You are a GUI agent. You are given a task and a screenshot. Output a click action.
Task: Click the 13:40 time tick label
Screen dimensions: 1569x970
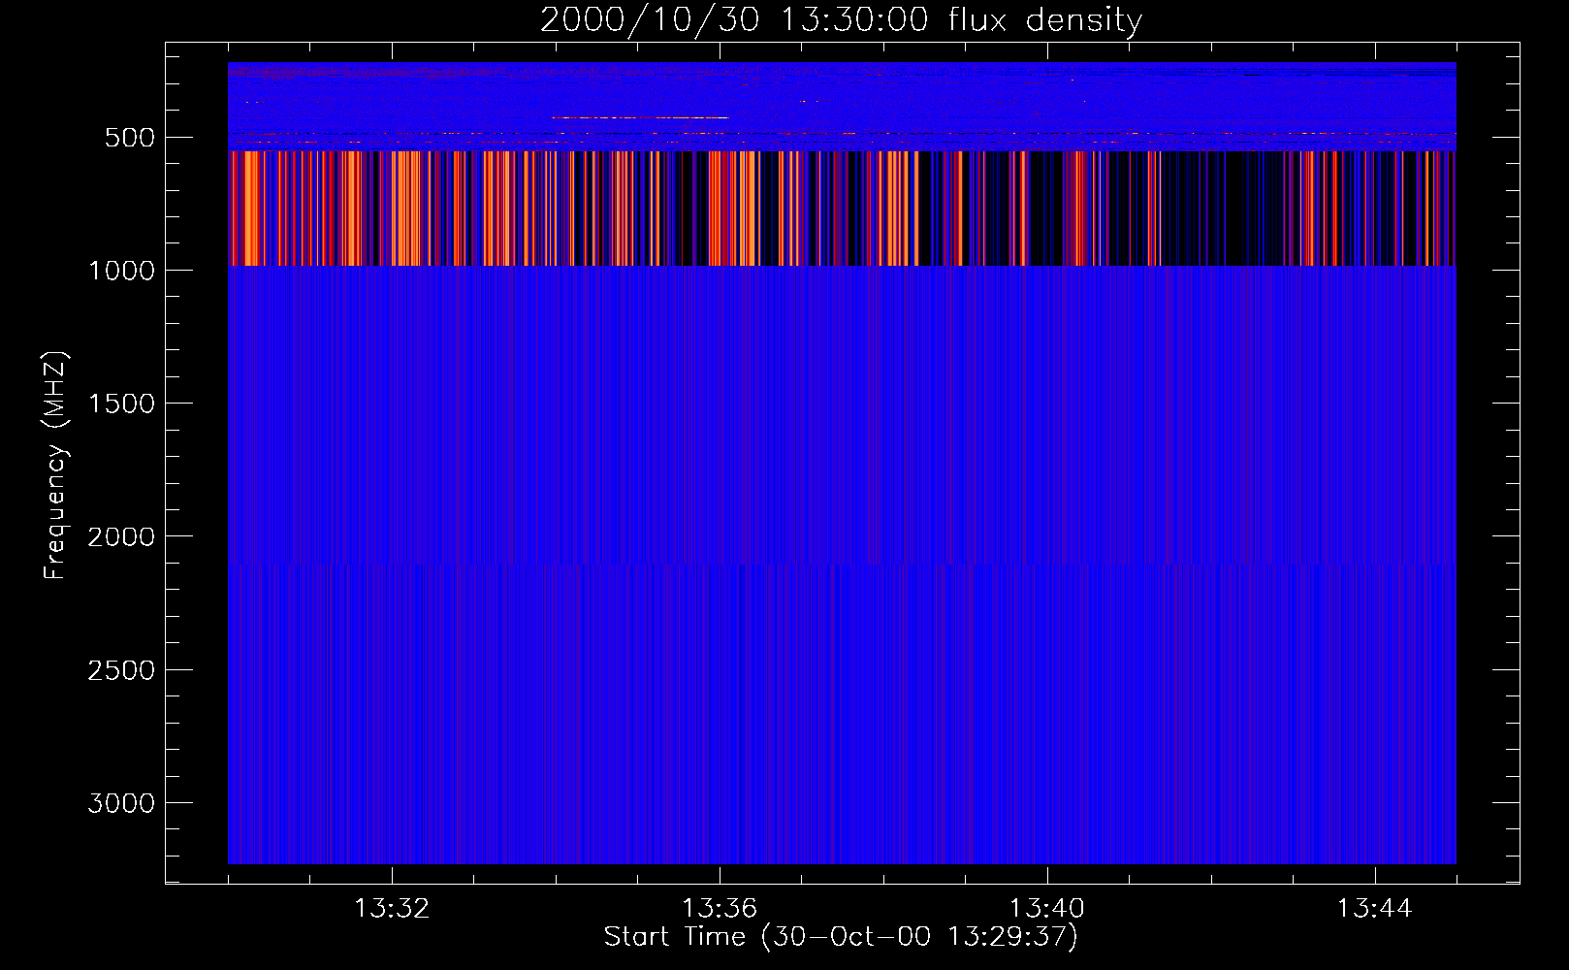(x=1047, y=909)
